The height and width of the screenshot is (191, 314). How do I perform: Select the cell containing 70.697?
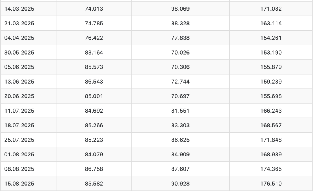(x=180, y=96)
